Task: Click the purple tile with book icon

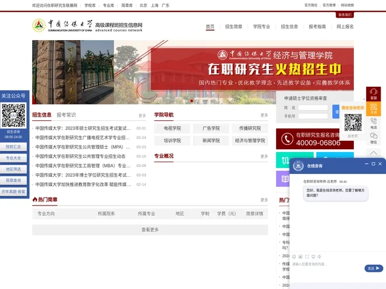Action: click(x=285, y=179)
